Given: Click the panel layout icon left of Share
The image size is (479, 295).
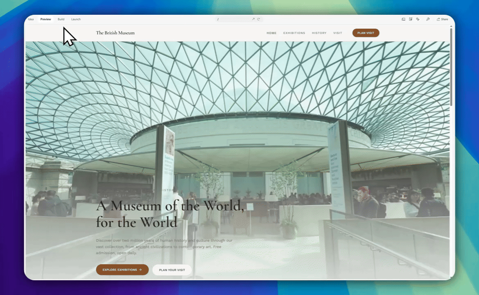Looking at the screenshot, I should click(x=403, y=19).
